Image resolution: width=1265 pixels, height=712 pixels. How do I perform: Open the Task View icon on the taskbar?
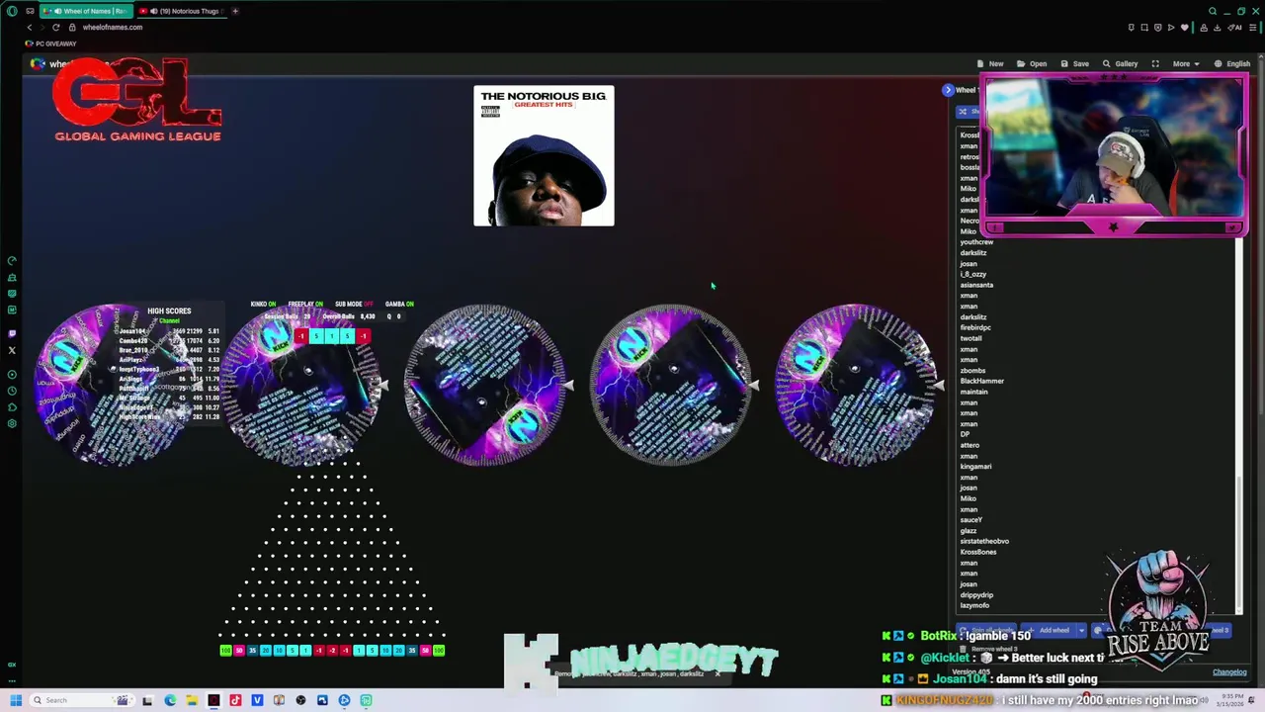tap(147, 700)
